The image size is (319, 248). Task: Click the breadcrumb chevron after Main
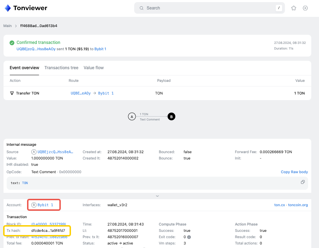point(16,26)
